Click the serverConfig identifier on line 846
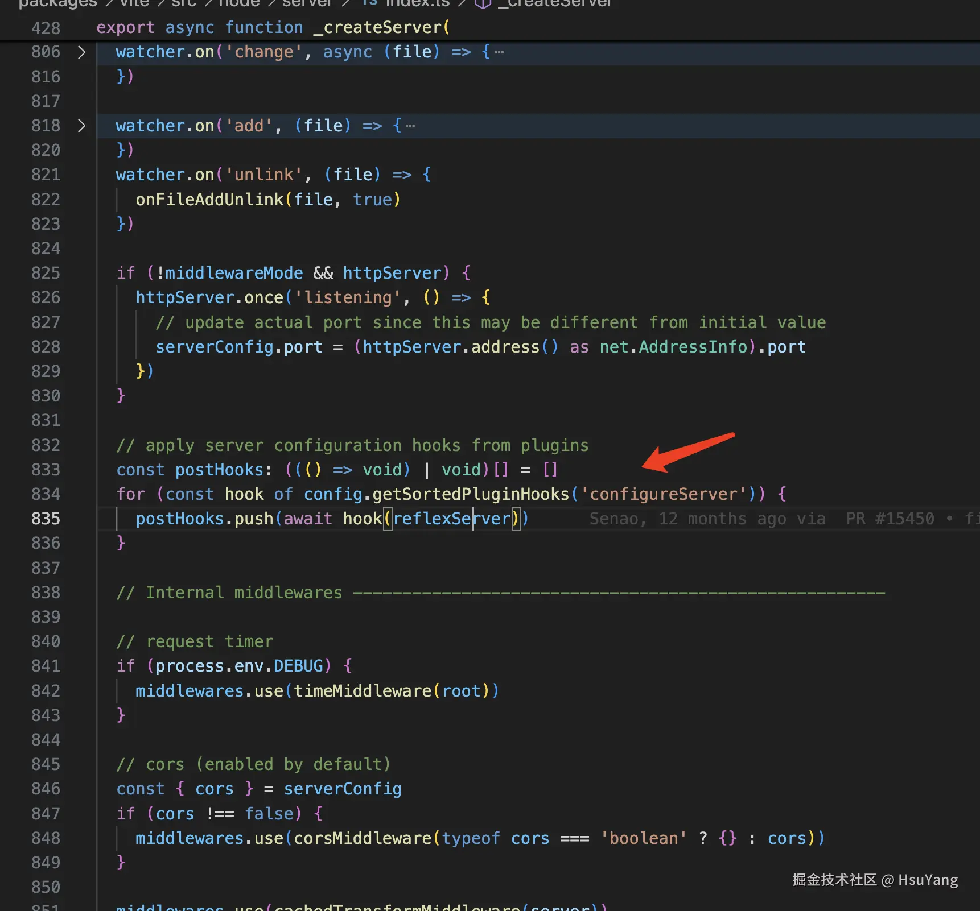 (343, 789)
